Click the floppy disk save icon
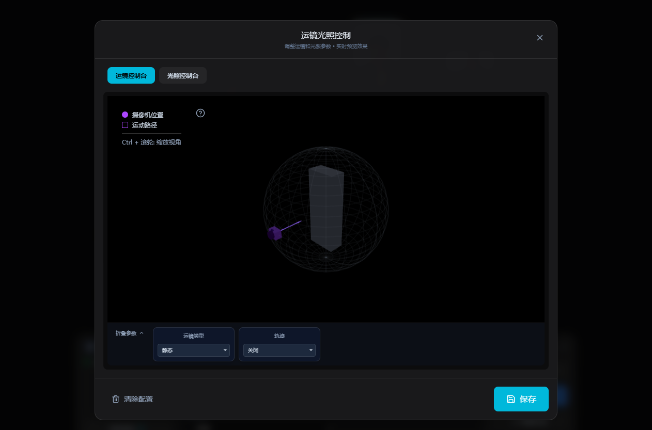This screenshot has width=652, height=430. (510, 399)
